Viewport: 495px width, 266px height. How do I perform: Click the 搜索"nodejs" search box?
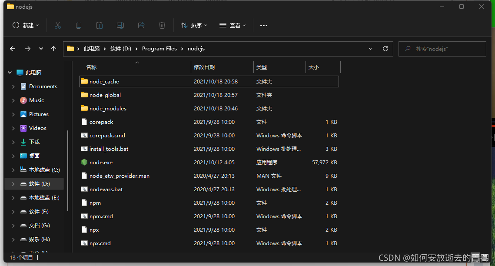(x=442, y=49)
